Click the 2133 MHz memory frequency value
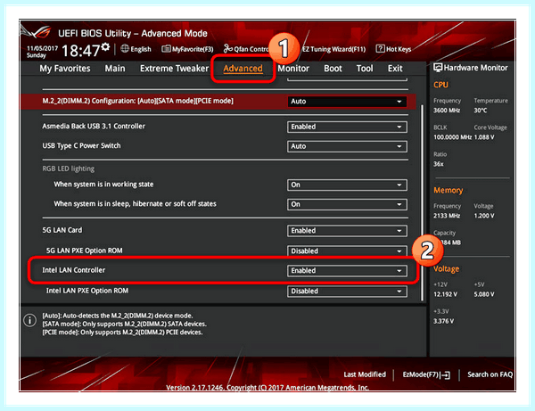Image resolution: width=535 pixels, height=411 pixels. click(x=447, y=216)
